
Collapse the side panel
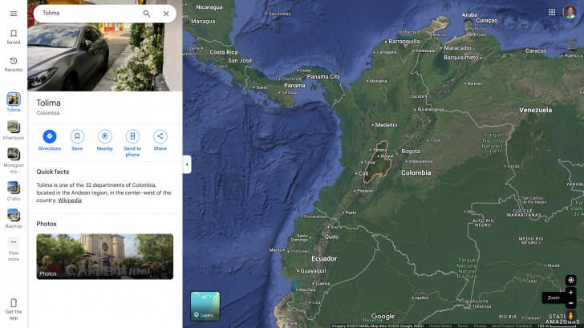(x=187, y=164)
